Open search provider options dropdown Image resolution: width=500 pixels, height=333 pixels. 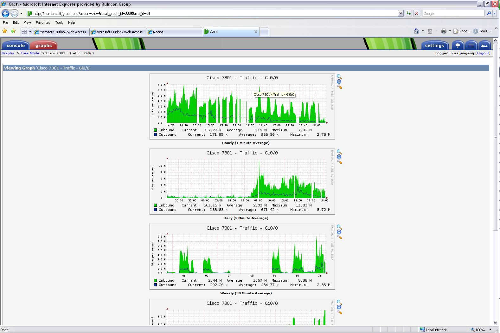coord(495,13)
